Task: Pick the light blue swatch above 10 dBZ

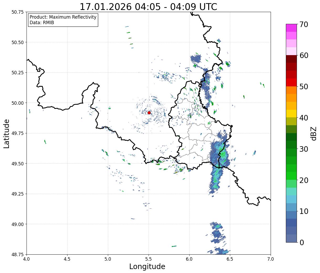Action: coord(291,207)
